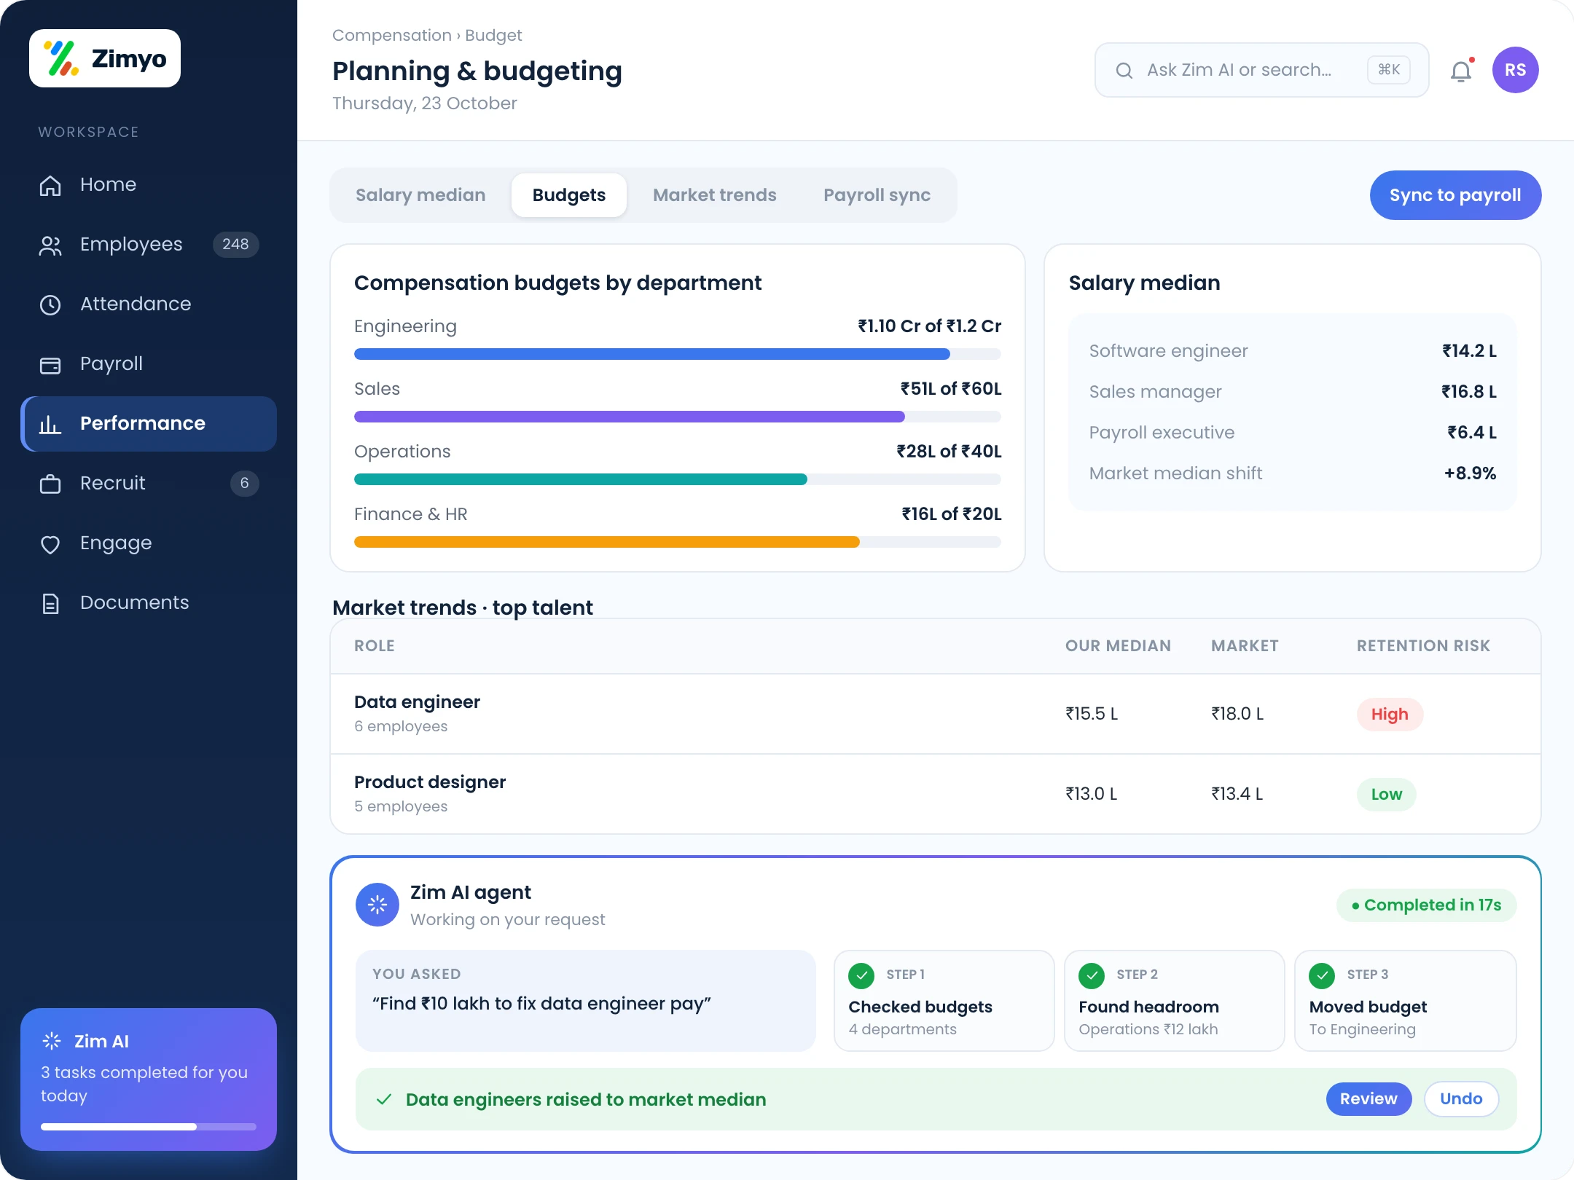The height and width of the screenshot is (1180, 1574).
Task: Select the Budgets tab
Action: coord(569,195)
